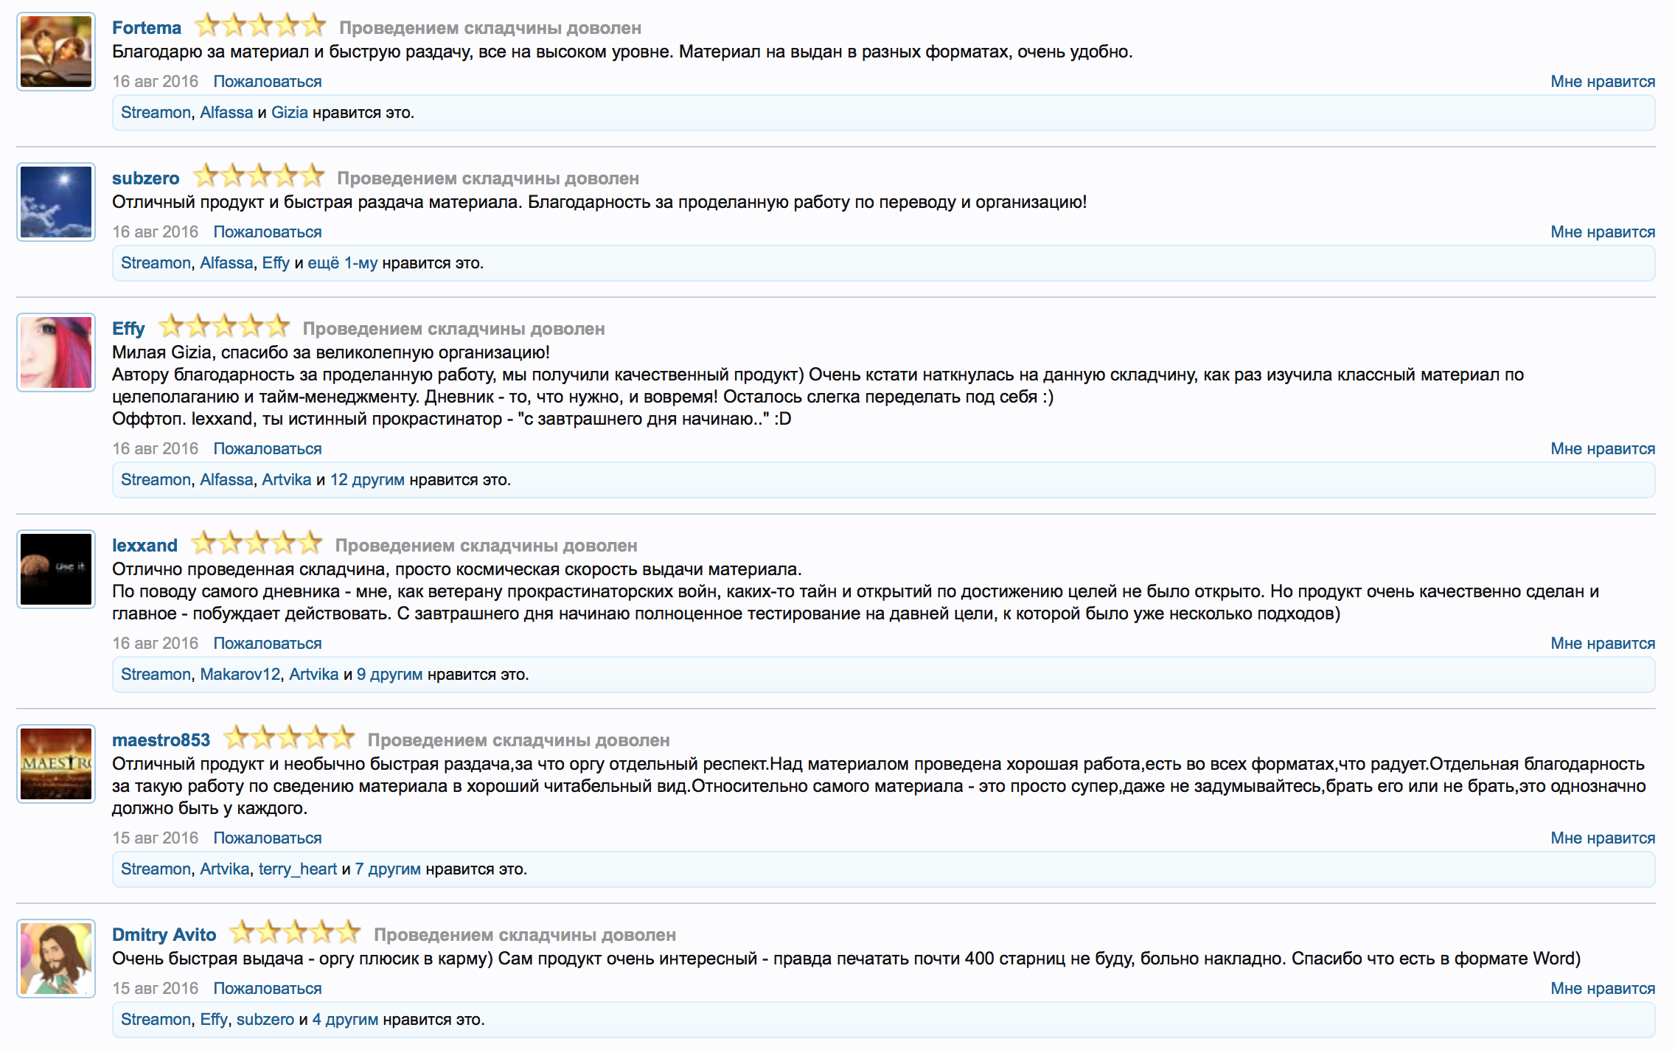The image size is (1675, 1050).
Task: Click the star rating on lexxand's review
Action: click(257, 544)
